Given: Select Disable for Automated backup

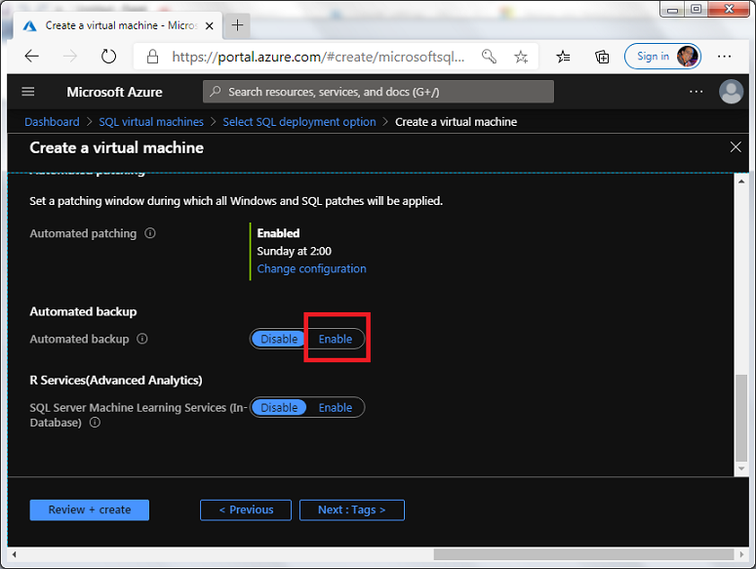Looking at the screenshot, I should [279, 339].
